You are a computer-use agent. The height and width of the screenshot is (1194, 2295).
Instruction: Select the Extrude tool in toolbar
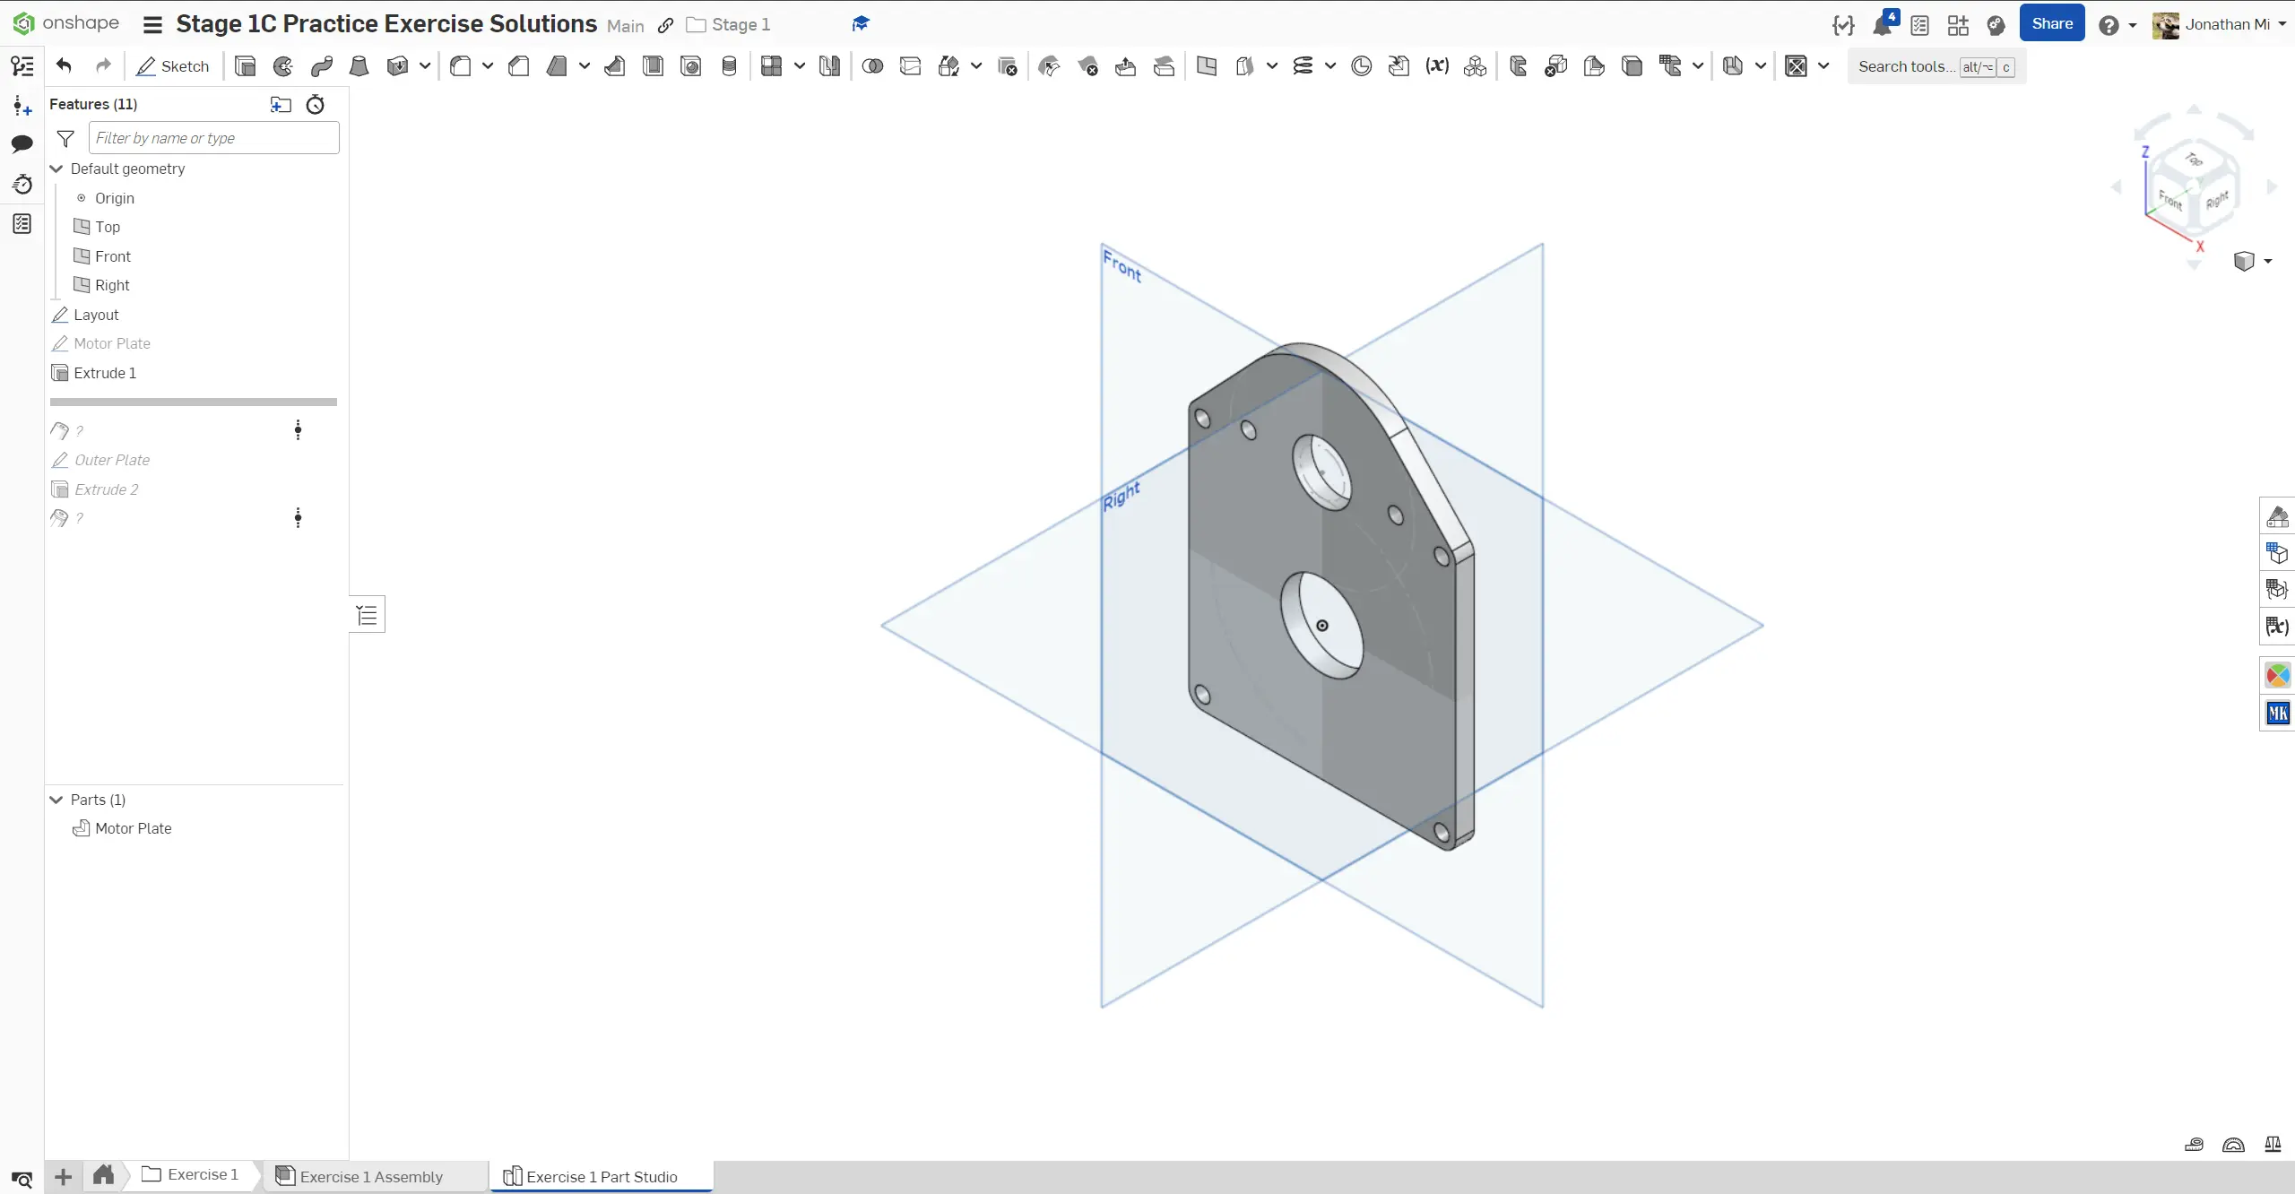[245, 66]
